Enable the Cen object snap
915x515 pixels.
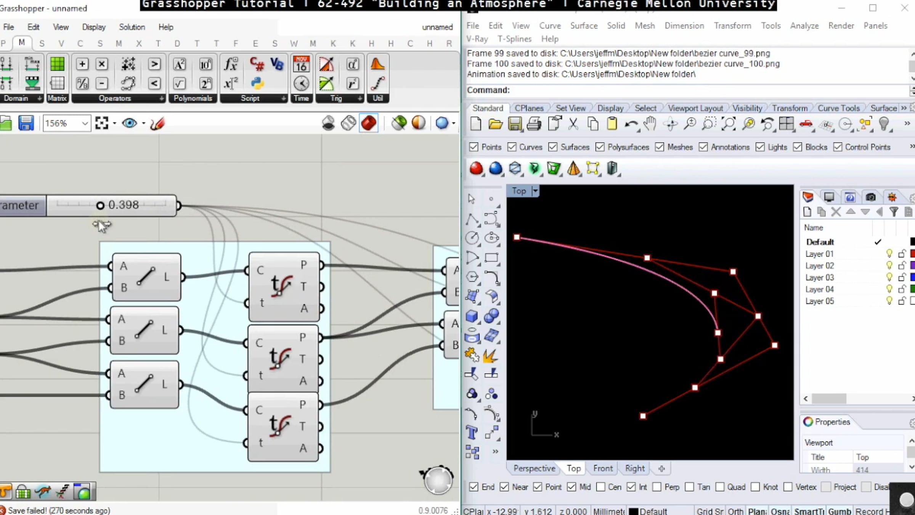point(600,487)
